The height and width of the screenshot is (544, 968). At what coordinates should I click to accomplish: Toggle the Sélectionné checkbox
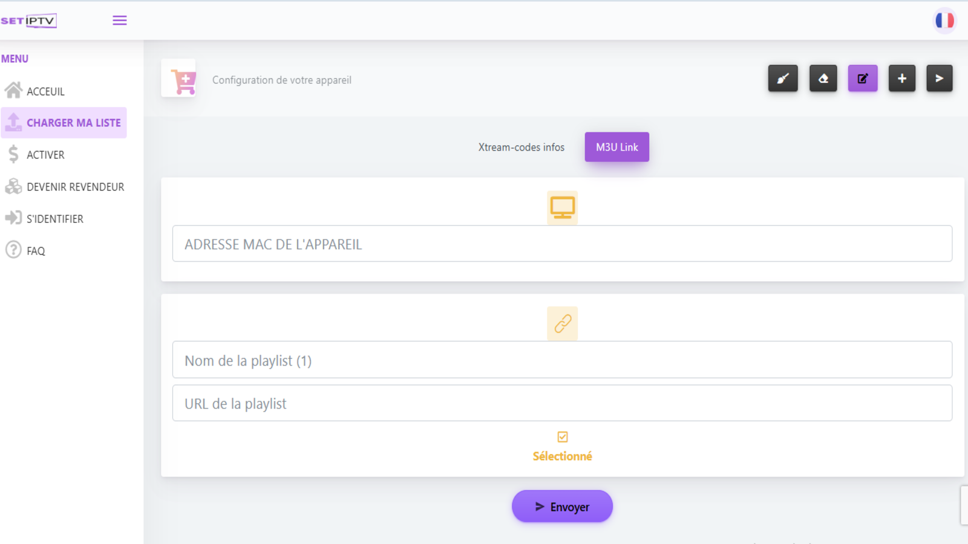(563, 437)
